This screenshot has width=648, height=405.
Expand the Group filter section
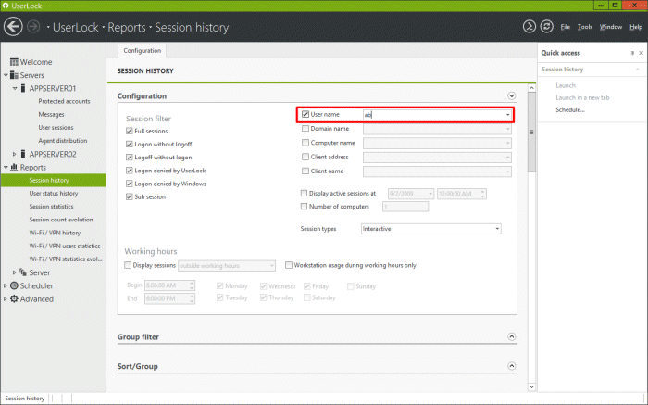pos(511,336)
